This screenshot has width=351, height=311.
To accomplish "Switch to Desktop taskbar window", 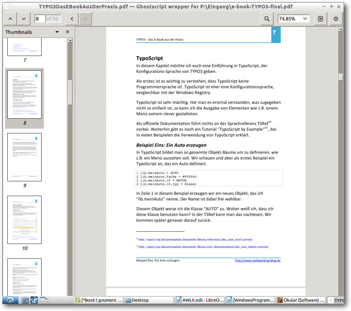I will point(149,300).
